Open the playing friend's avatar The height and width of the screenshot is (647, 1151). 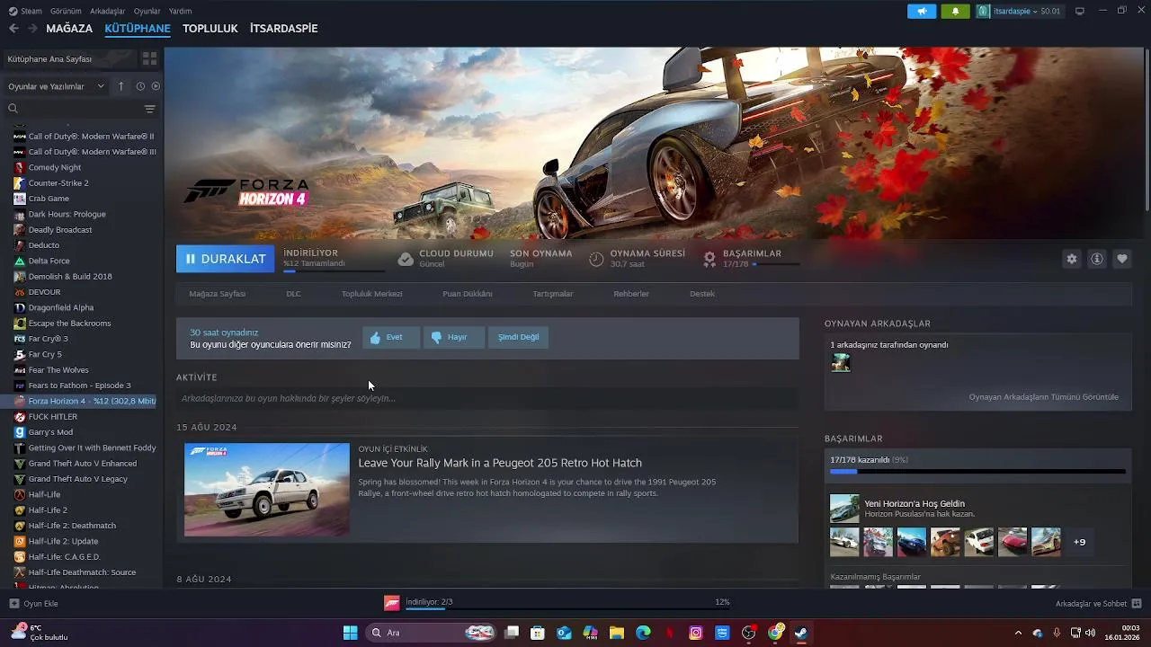tap(841, 362)
